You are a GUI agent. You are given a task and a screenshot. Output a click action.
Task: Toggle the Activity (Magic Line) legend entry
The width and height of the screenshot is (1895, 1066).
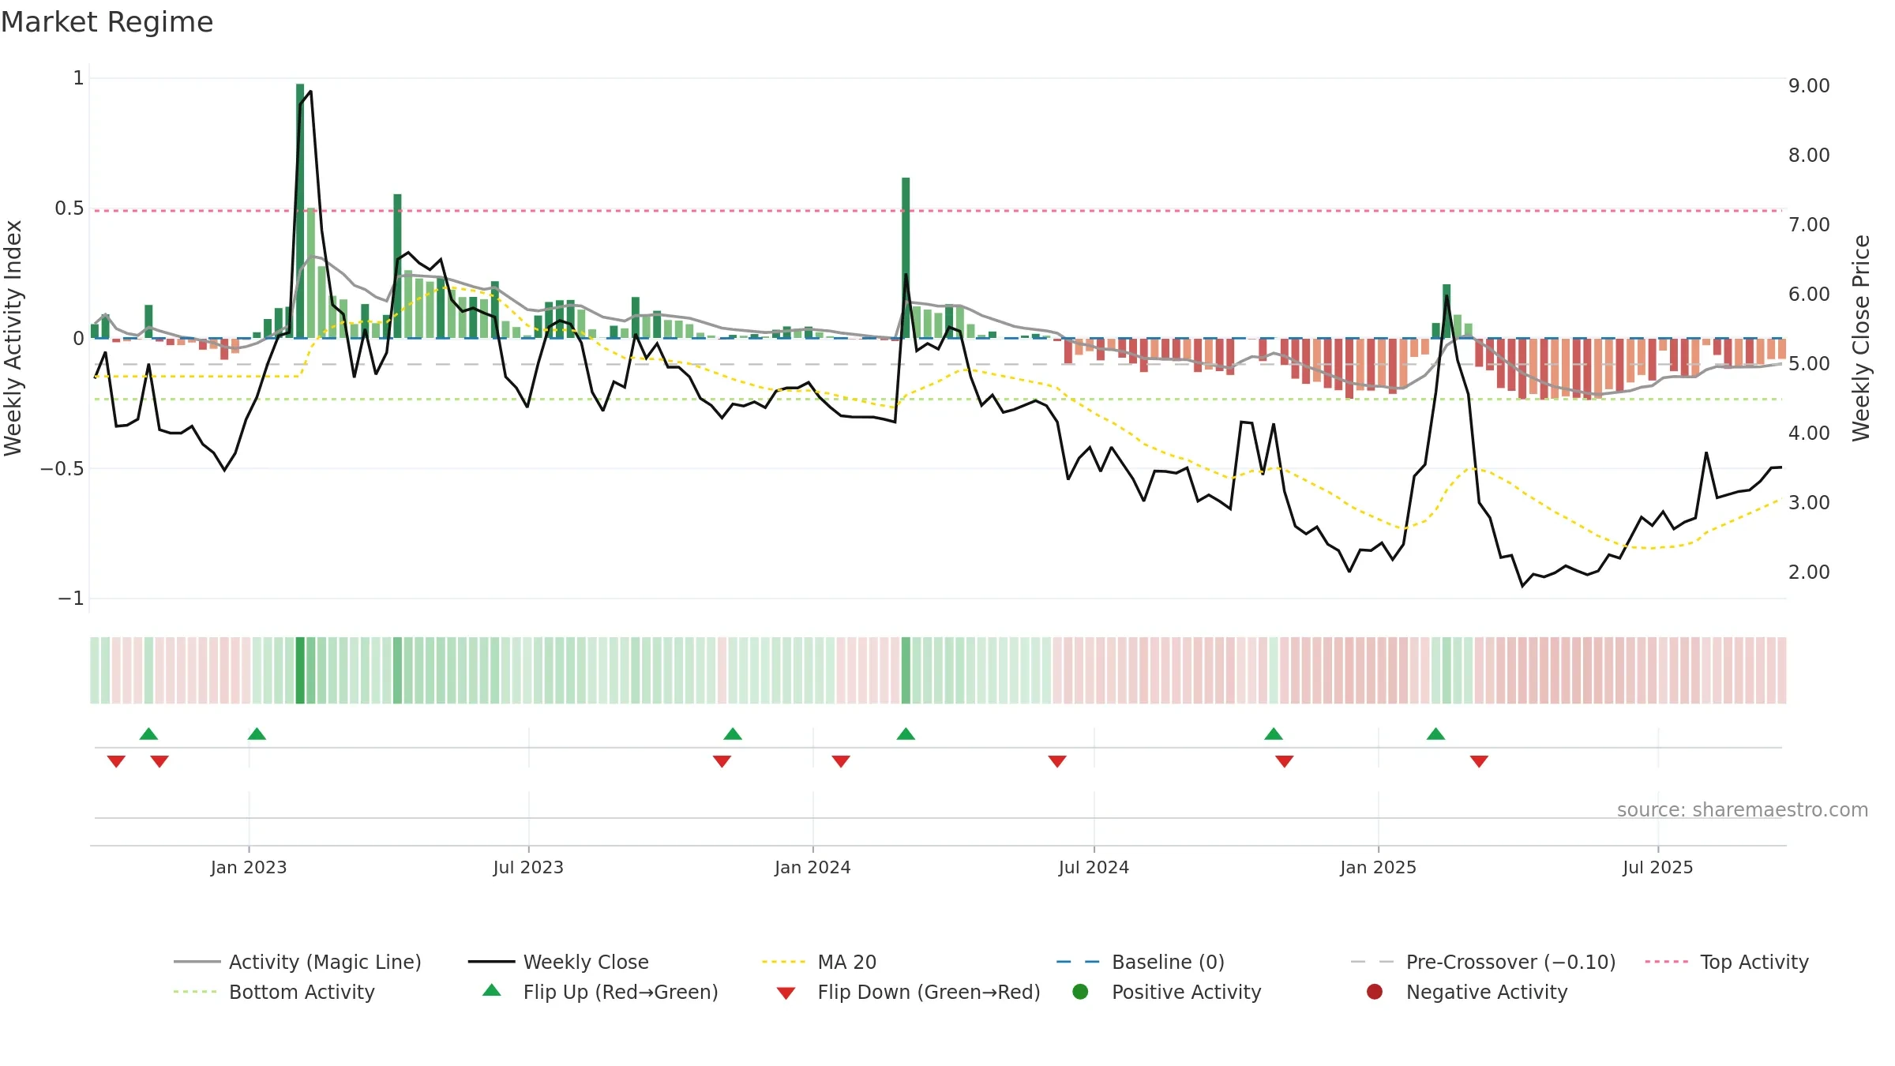[x=298, y=962]
